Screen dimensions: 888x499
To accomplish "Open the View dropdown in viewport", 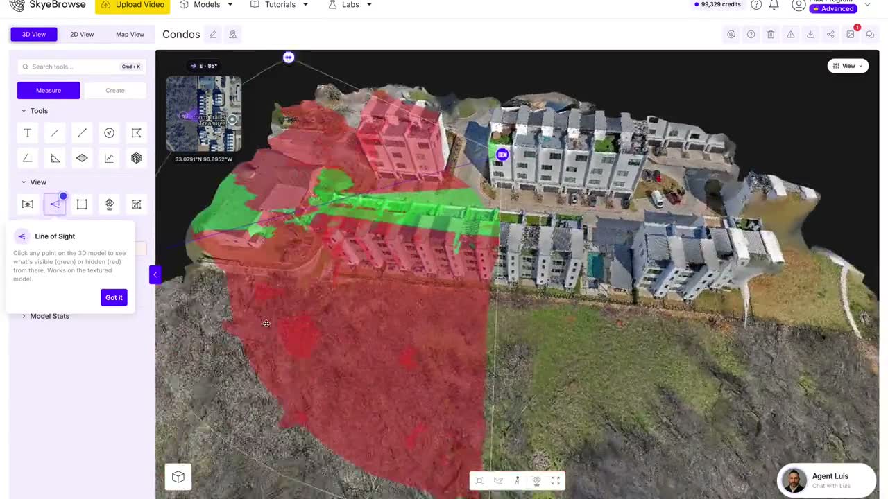I will point(848,66).
